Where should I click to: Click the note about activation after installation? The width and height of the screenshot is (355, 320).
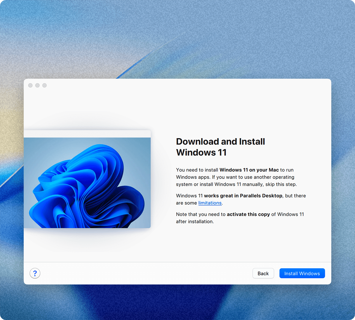(240, 218)
